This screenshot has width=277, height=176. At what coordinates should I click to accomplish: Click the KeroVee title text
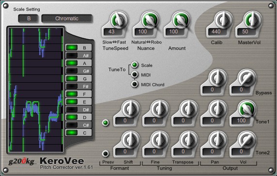pyautogui.click(x=62, y=161)
